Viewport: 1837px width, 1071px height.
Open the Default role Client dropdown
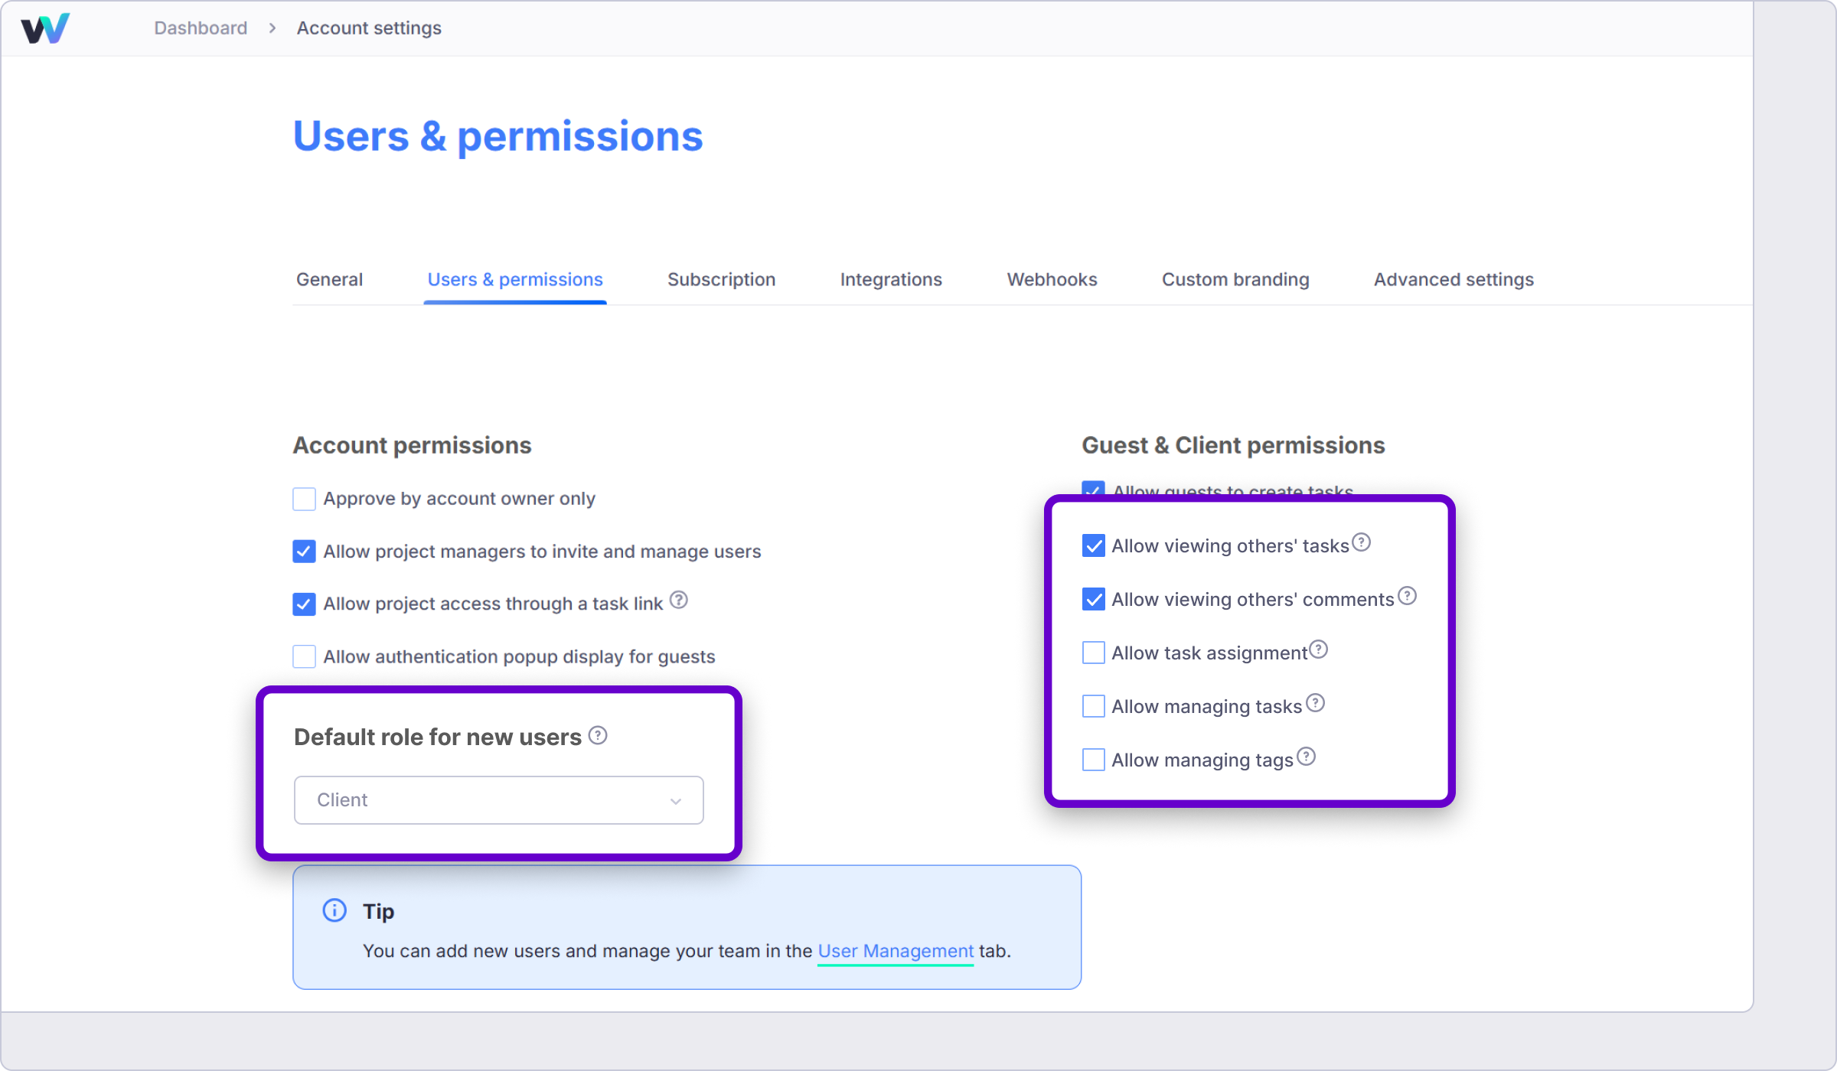pyautogui.click(x=498, y=800)
